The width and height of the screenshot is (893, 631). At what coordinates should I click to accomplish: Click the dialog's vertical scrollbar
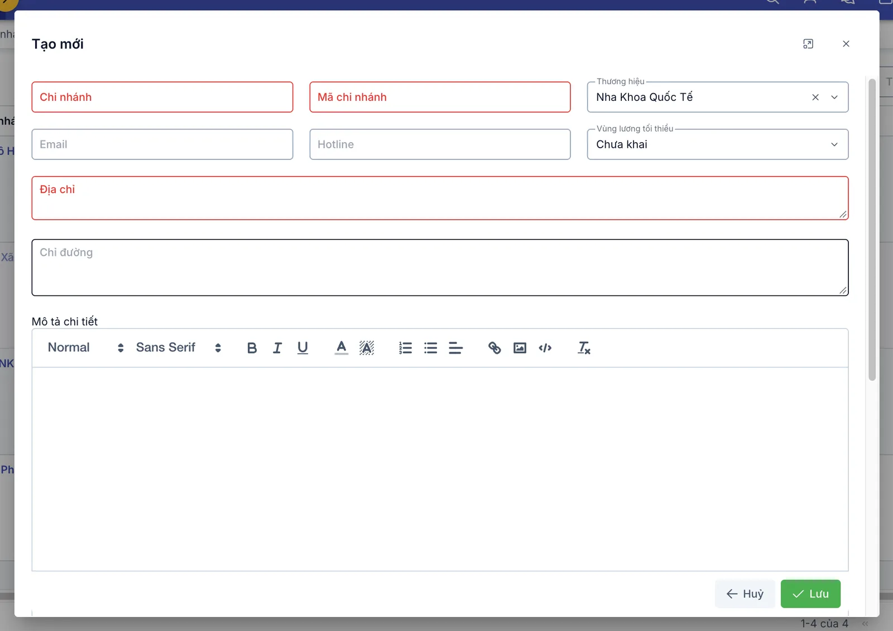872,230
